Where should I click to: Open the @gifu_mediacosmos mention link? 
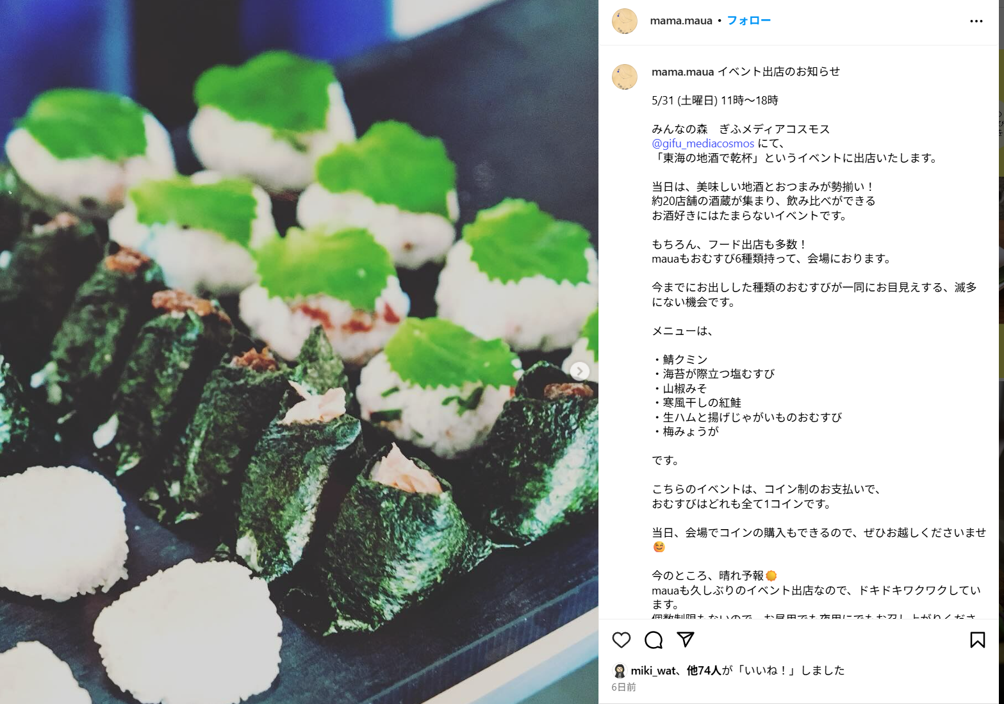click(x=703, y=143)
